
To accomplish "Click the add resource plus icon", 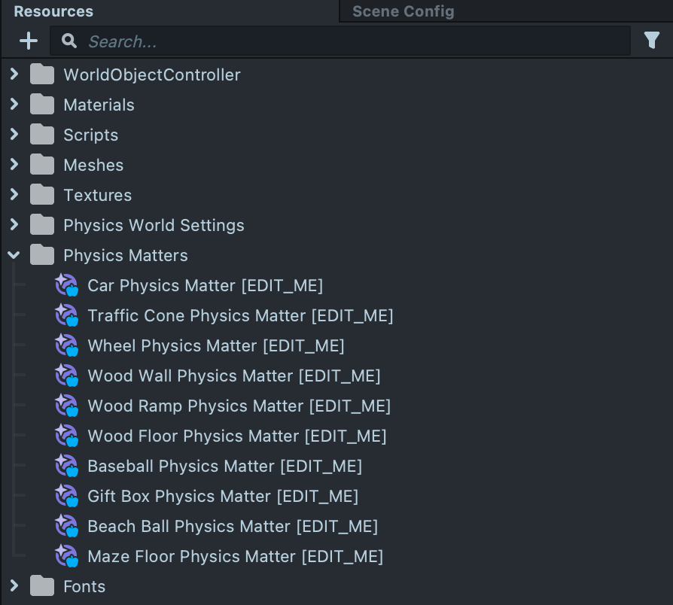I will [29, 41].
